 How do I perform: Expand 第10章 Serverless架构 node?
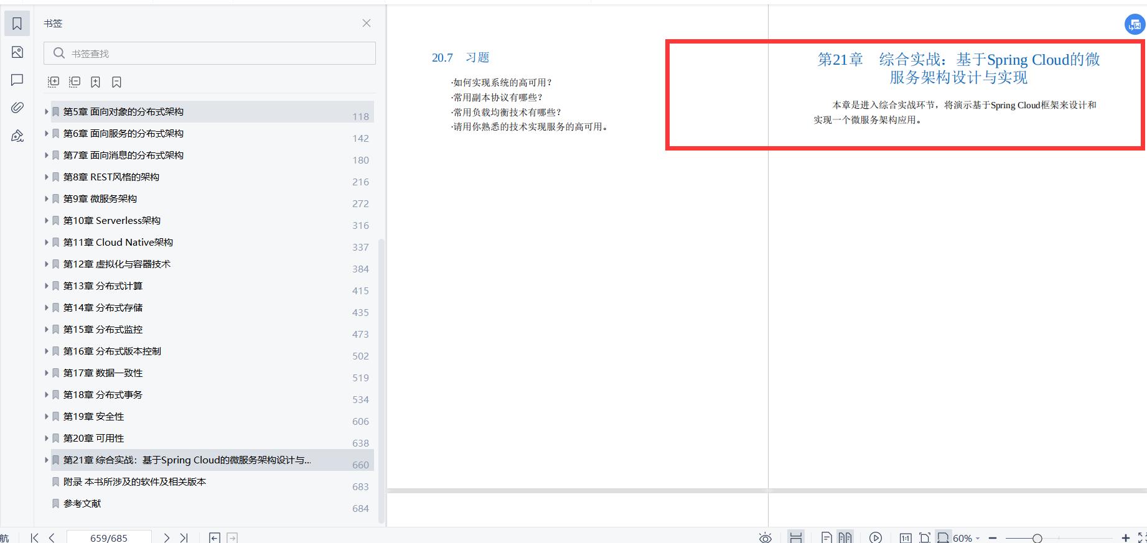(46, 221)
